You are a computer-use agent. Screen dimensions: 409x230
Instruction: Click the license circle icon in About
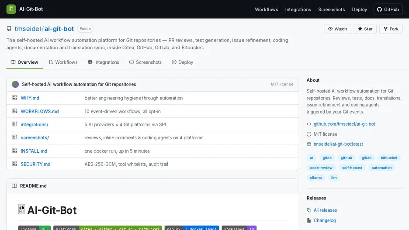click(x=309, y=134)
